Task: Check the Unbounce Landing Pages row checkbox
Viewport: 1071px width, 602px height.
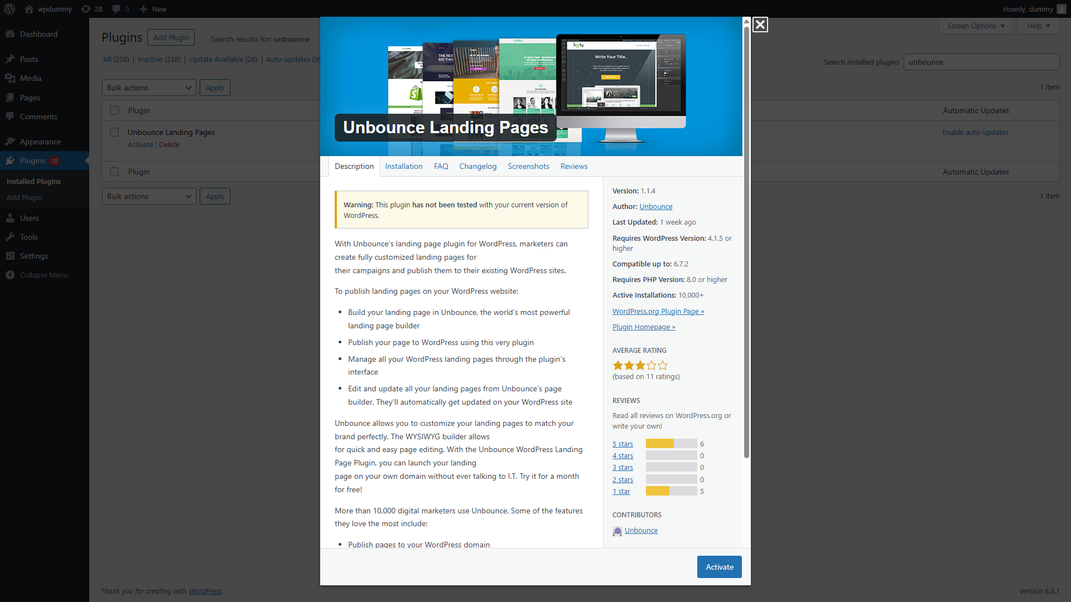Action: pos(114,132)
